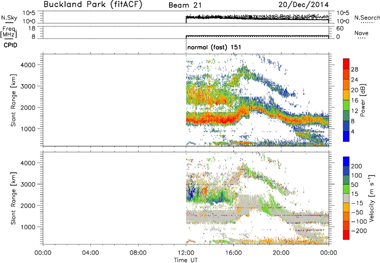Pick the Power colorbar segment between 16 and 20

346,95
